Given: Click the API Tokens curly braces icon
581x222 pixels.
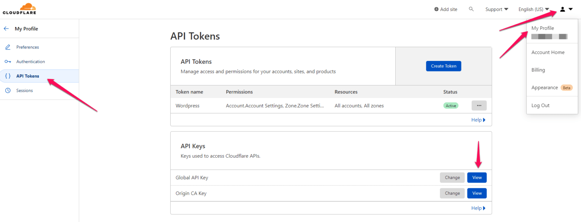Looking at the screenshot, I should coord(8,76).
